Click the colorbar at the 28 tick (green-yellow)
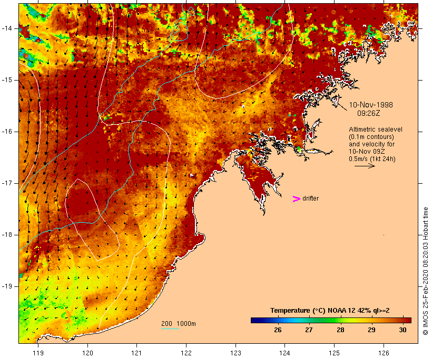This screenshot has height=358, width=432. coord(340,320)
